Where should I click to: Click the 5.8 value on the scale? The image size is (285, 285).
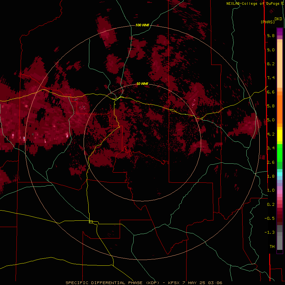271,106
